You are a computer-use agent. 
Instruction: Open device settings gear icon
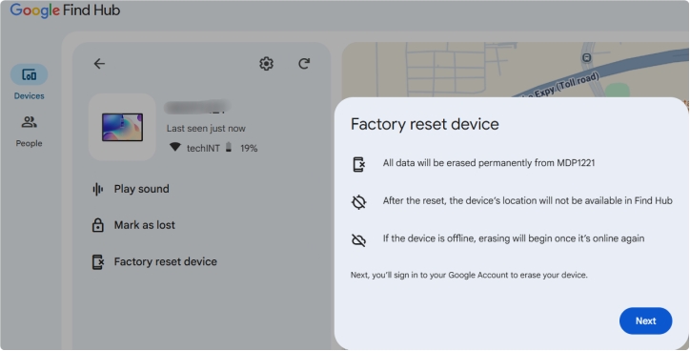click(x=266, y=64)
